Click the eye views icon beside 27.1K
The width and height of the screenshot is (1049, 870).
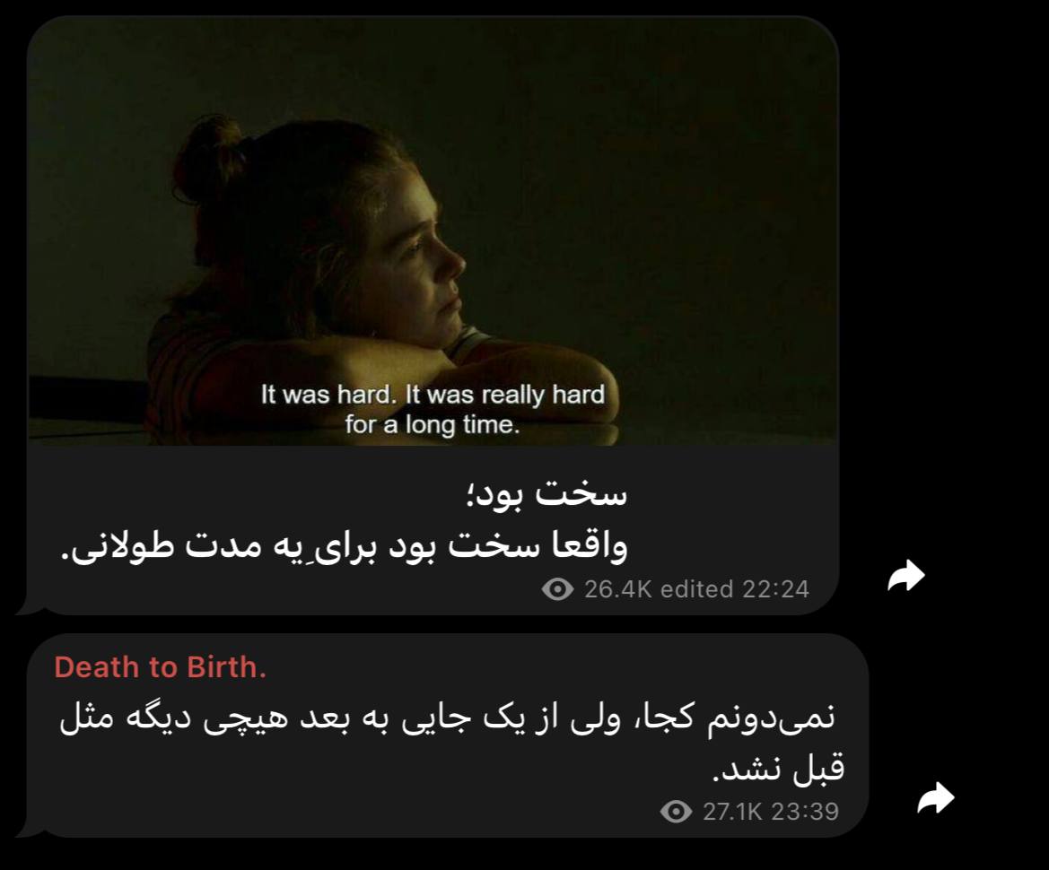[676, 811]
